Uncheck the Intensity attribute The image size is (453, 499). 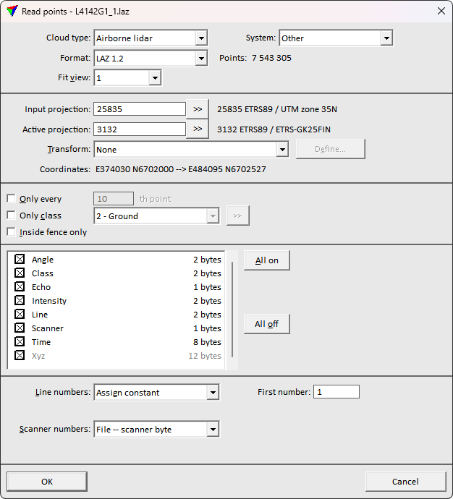coord(20,300)
